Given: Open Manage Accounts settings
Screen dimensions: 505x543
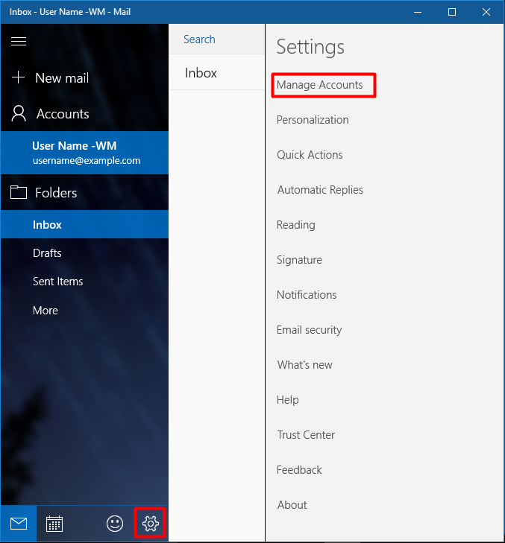Looking at the screenshot, I should 320,85.
